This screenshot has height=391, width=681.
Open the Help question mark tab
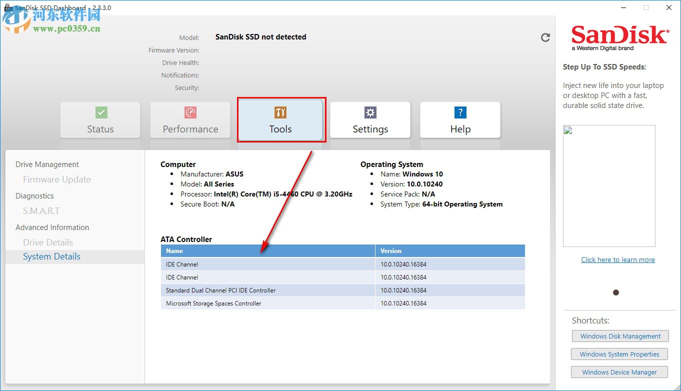pyautogui.click(x=460, y=120)
